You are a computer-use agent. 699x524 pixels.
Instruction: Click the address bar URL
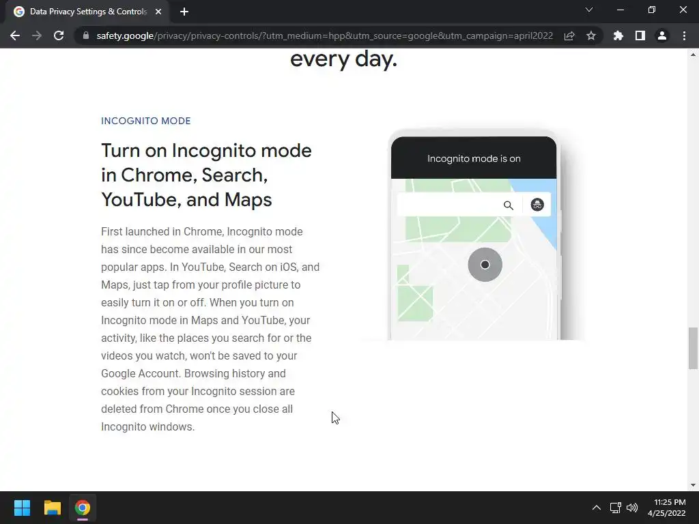324,35
